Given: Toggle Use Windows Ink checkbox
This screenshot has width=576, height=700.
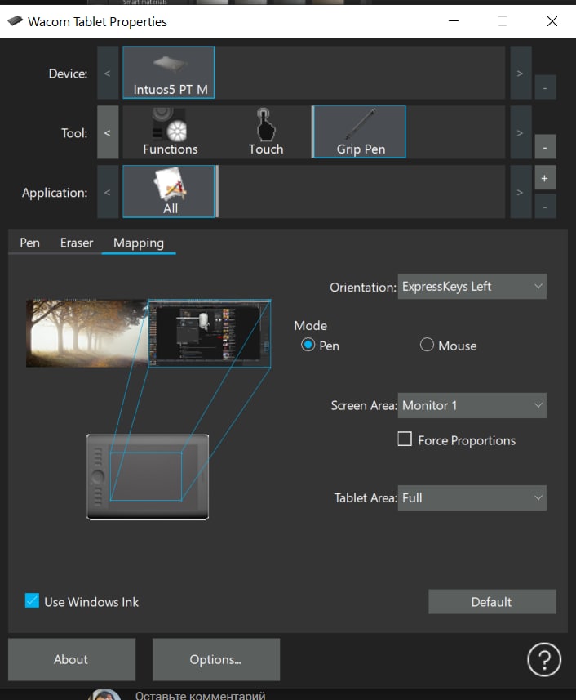Looking at the screenshot, I should point(32,600).
